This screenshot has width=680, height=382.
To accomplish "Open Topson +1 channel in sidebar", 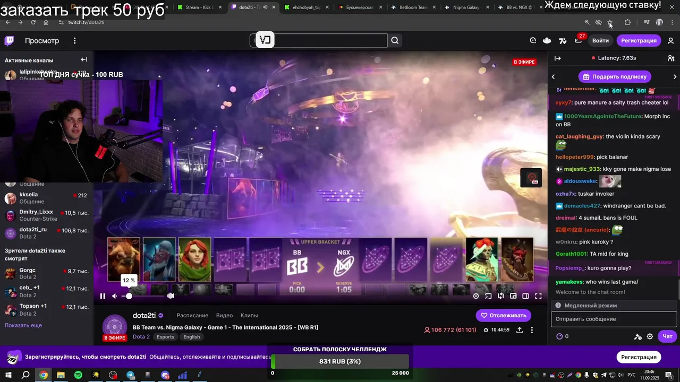I will pos(46,309).
